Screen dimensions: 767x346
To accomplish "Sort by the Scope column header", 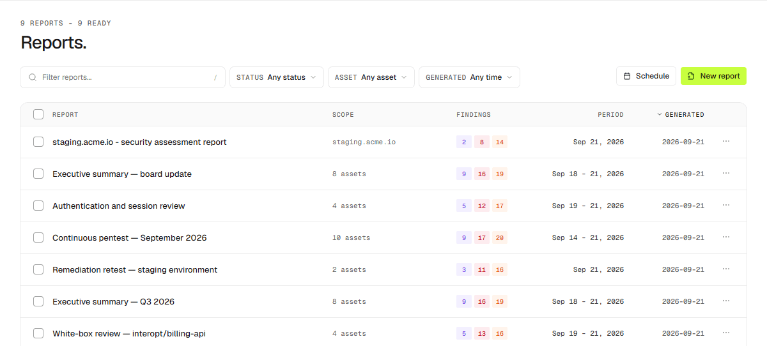I will click(343, 115).
